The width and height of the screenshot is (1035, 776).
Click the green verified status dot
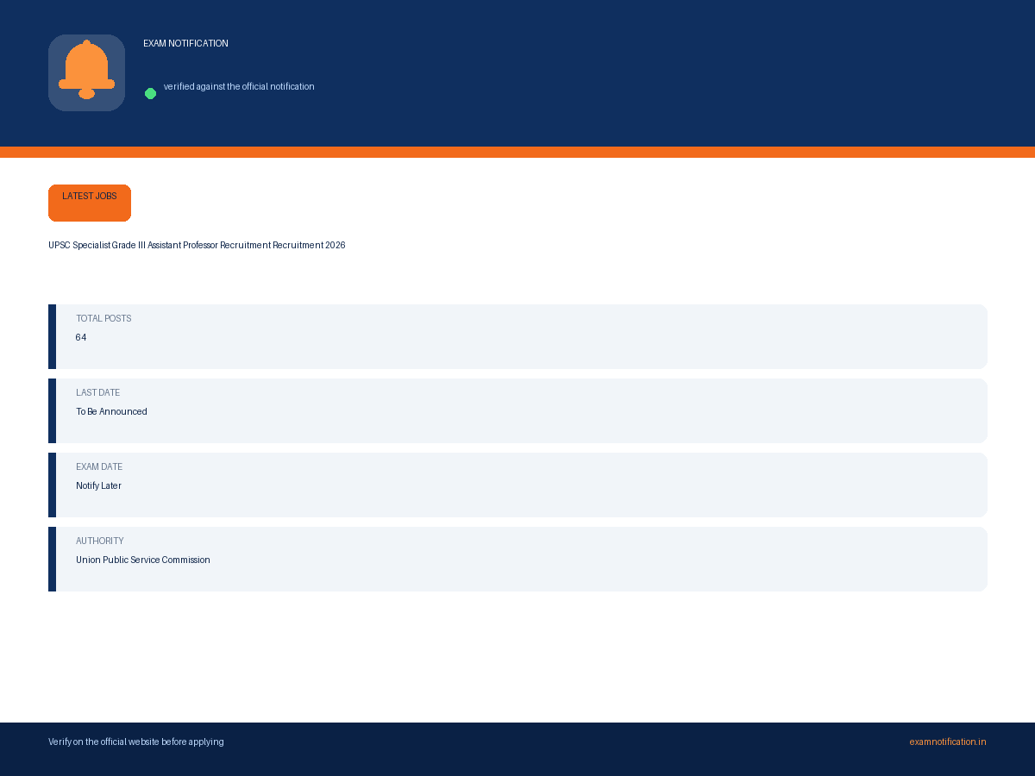click(150, 93)
